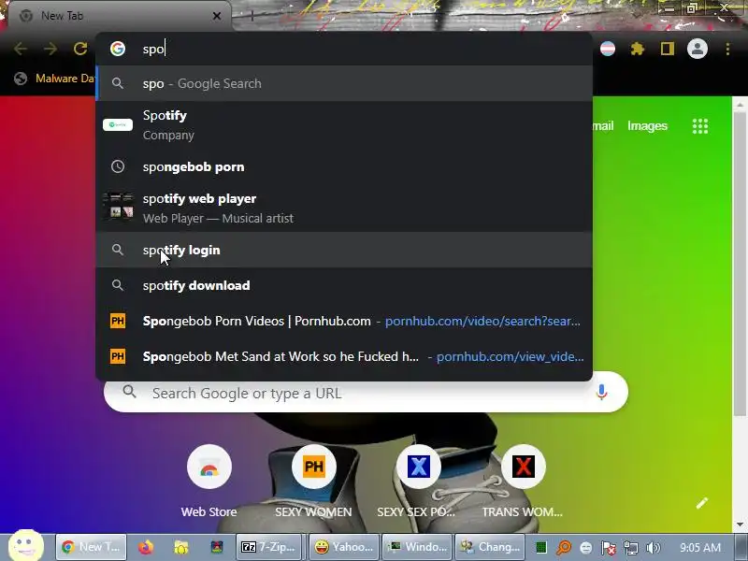This screenshot has height=561, width=748.
Task: Open the Chrome profile avatar
Action: [697, 49]
